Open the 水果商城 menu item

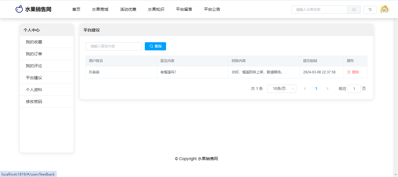coord(100,9)
